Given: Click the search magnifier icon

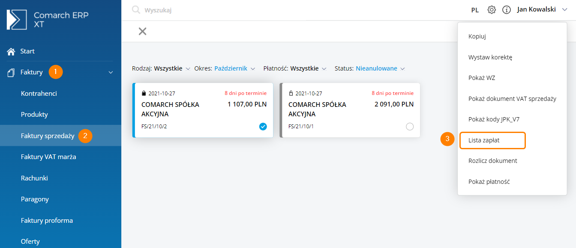Looking at the screenshot, I should [x=136, y=10].
